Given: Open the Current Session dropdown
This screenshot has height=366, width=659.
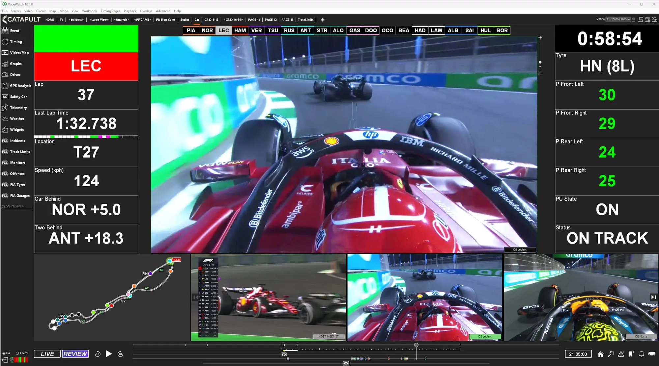Looking at the screenshot, I should (x=618, y=19).
